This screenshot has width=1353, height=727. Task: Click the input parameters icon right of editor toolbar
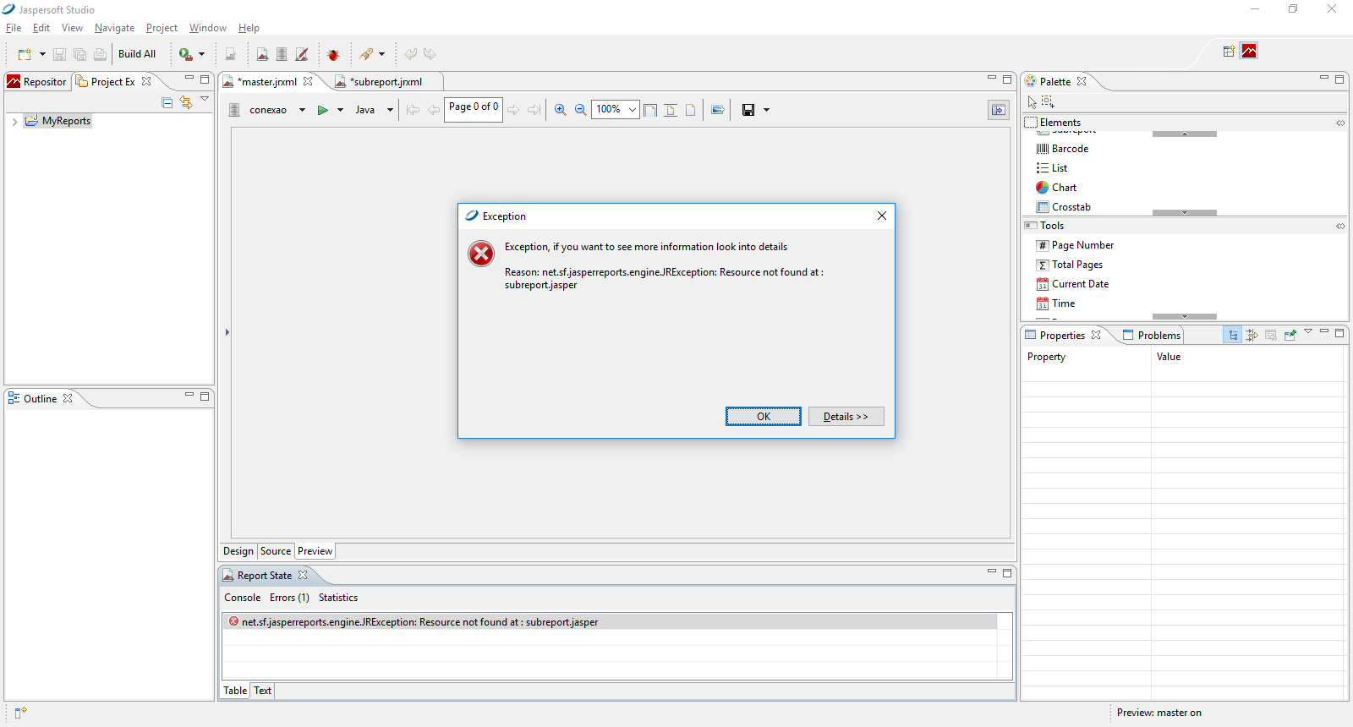999,110
